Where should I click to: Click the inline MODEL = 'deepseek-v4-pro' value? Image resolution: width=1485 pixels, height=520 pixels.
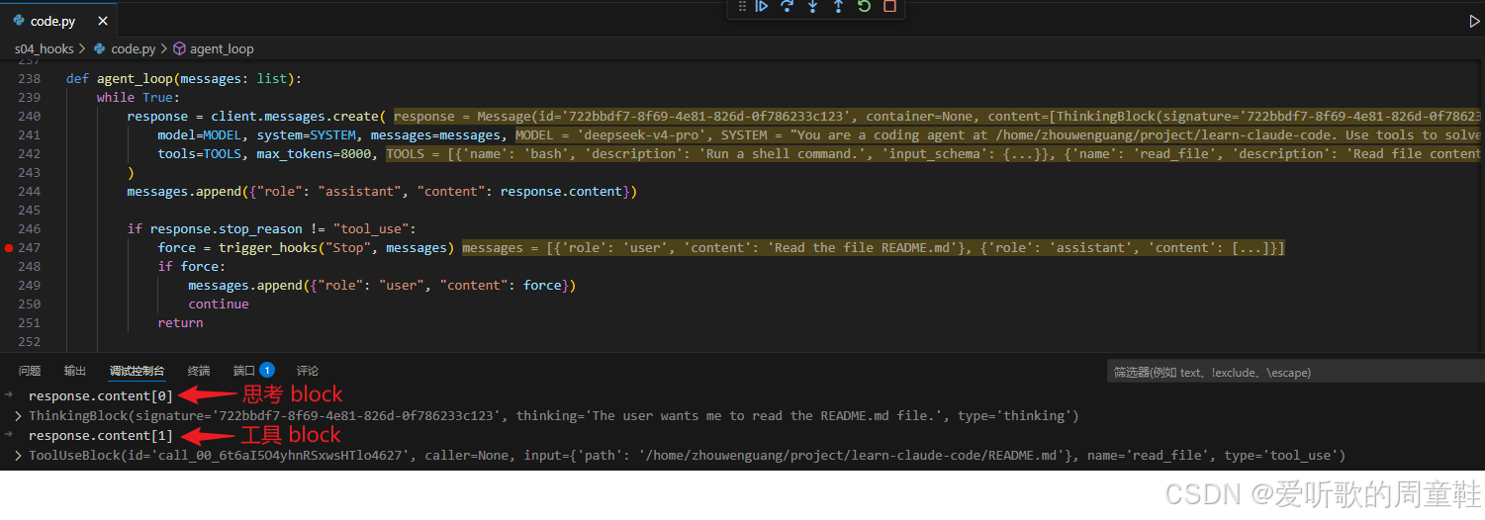(610, 135)
